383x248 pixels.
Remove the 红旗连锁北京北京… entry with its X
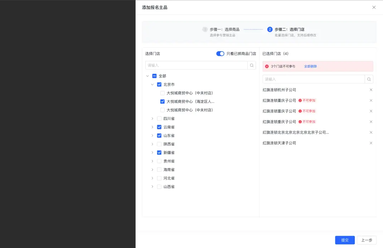371,132
